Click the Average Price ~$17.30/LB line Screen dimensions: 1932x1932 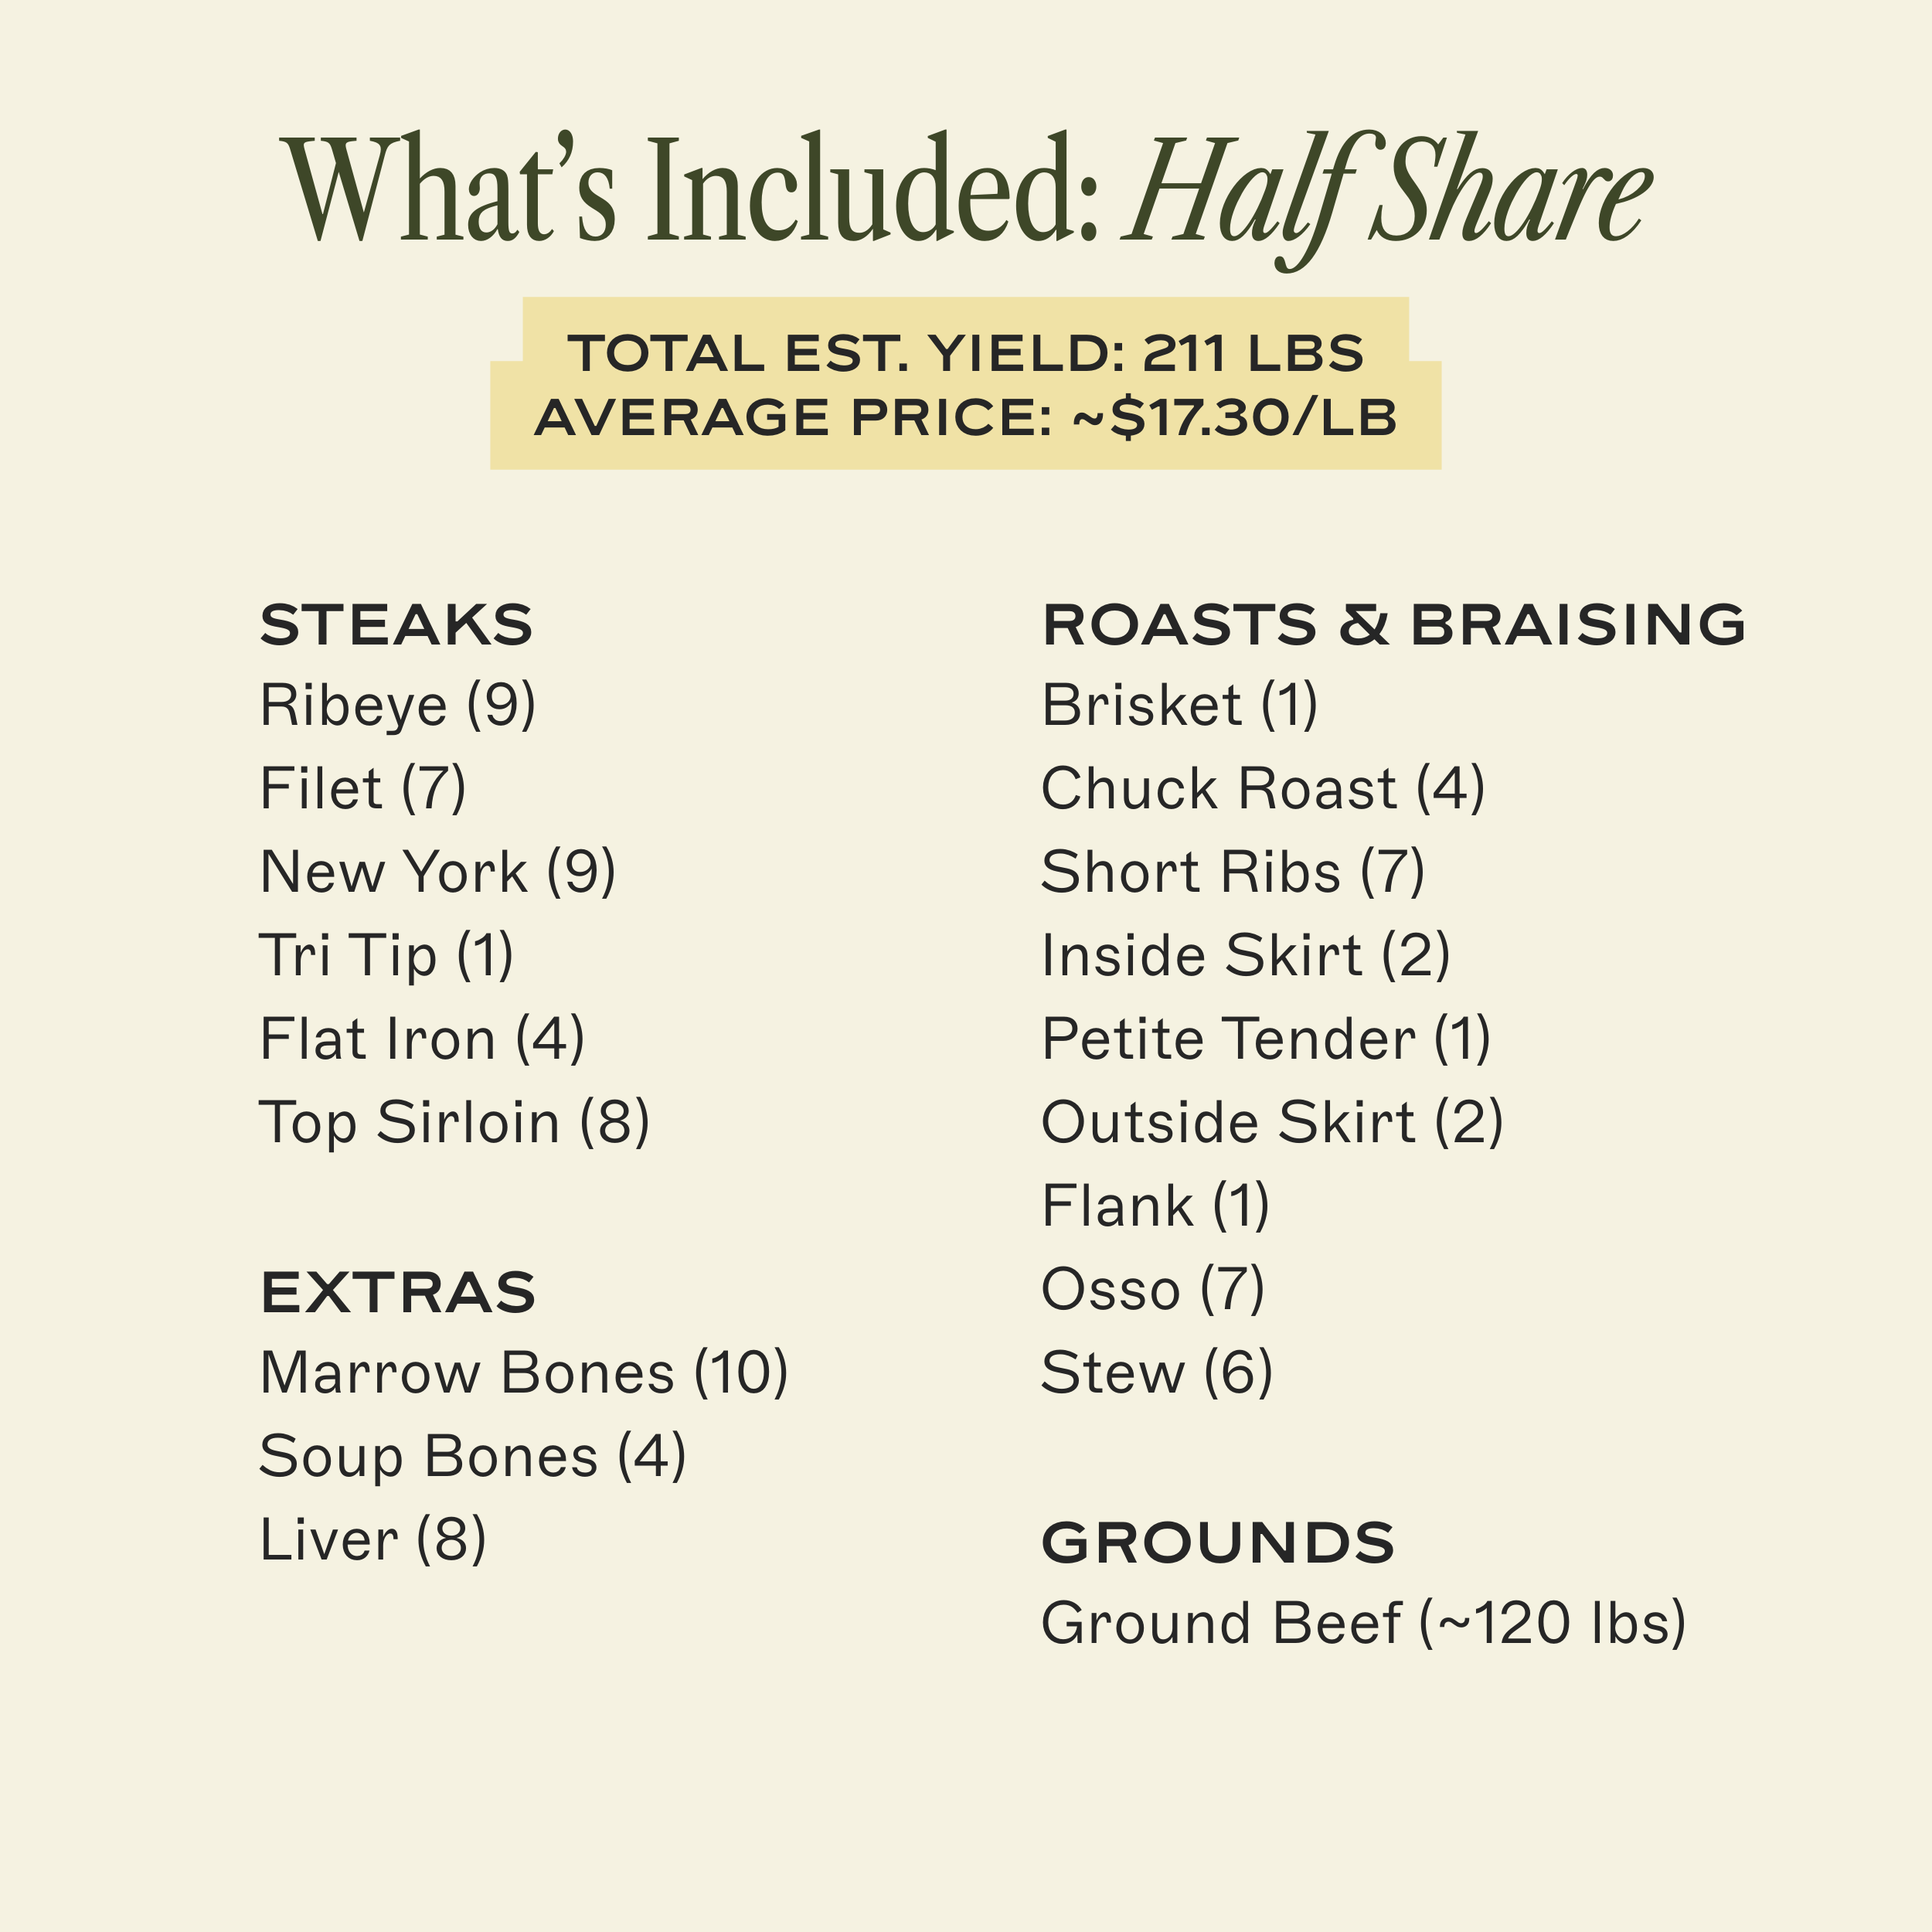pyautogui.click(x=966, y=417)
